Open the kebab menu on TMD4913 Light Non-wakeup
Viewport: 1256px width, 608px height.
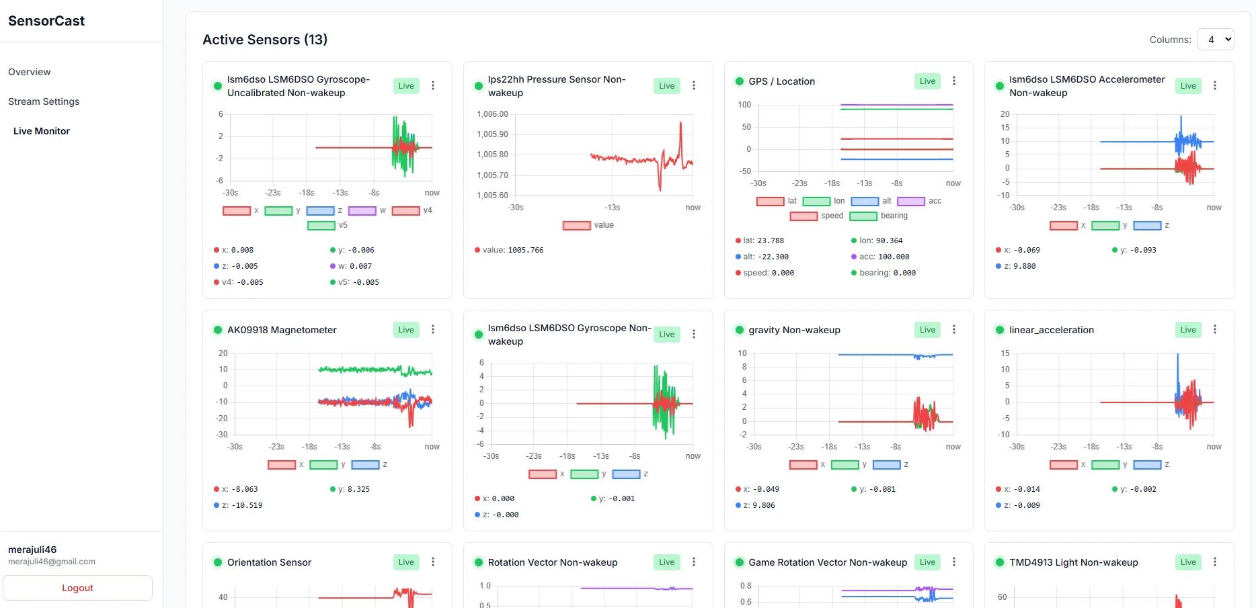pyautogui.click(x=1215, y=562)
